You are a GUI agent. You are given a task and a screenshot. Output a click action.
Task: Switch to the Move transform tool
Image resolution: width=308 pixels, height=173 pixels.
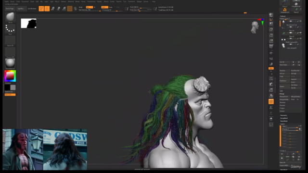click(x=52, y=9)
